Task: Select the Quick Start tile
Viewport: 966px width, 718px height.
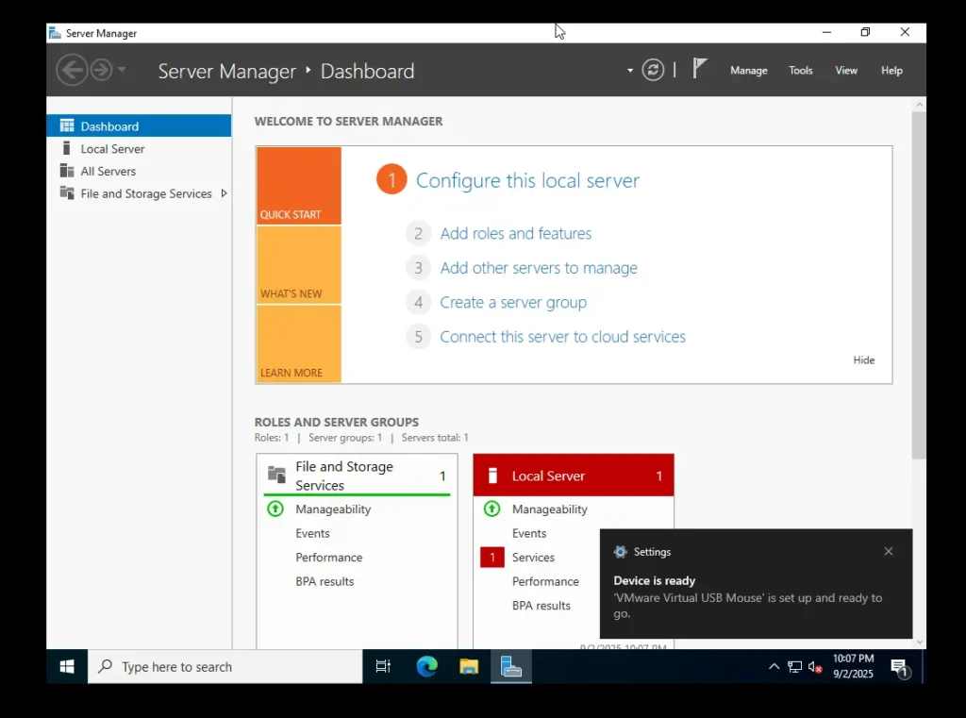Action: 299,186
